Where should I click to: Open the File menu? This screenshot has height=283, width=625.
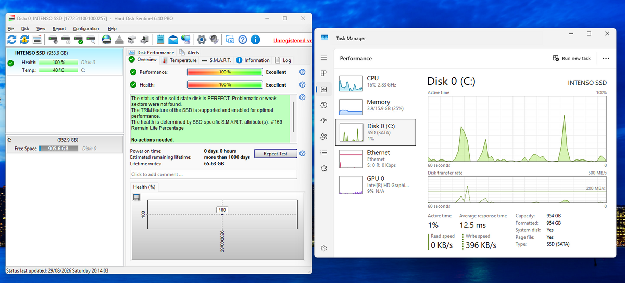[11, 28]
